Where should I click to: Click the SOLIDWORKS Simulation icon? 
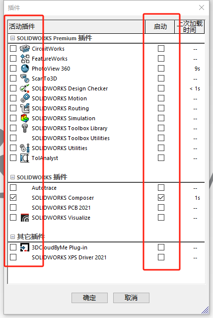pyautogui.click(x=25, y=118)
